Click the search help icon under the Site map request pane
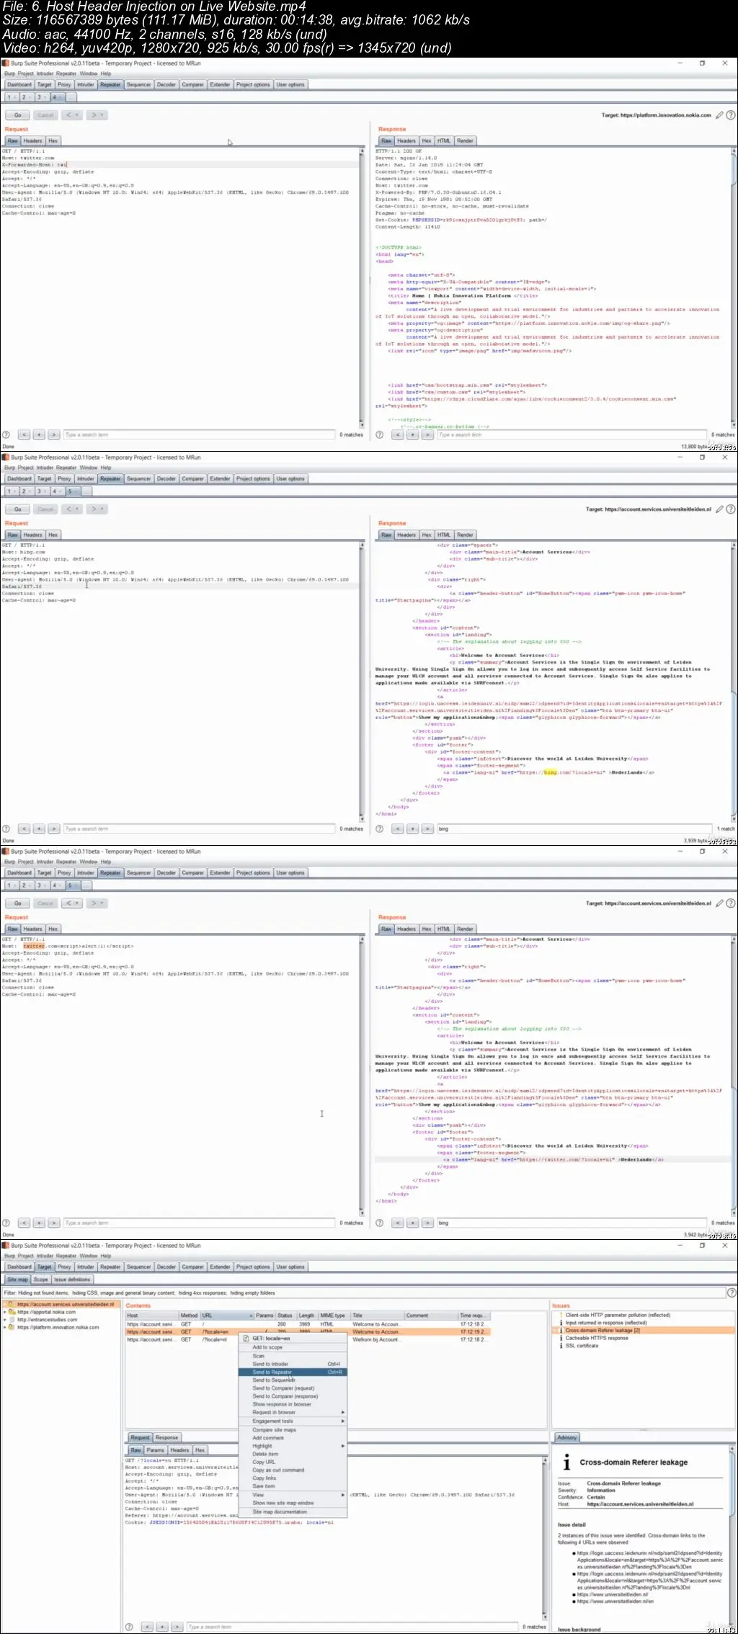The height and width of the screenshot is (1634, 738). point(129,1627)
